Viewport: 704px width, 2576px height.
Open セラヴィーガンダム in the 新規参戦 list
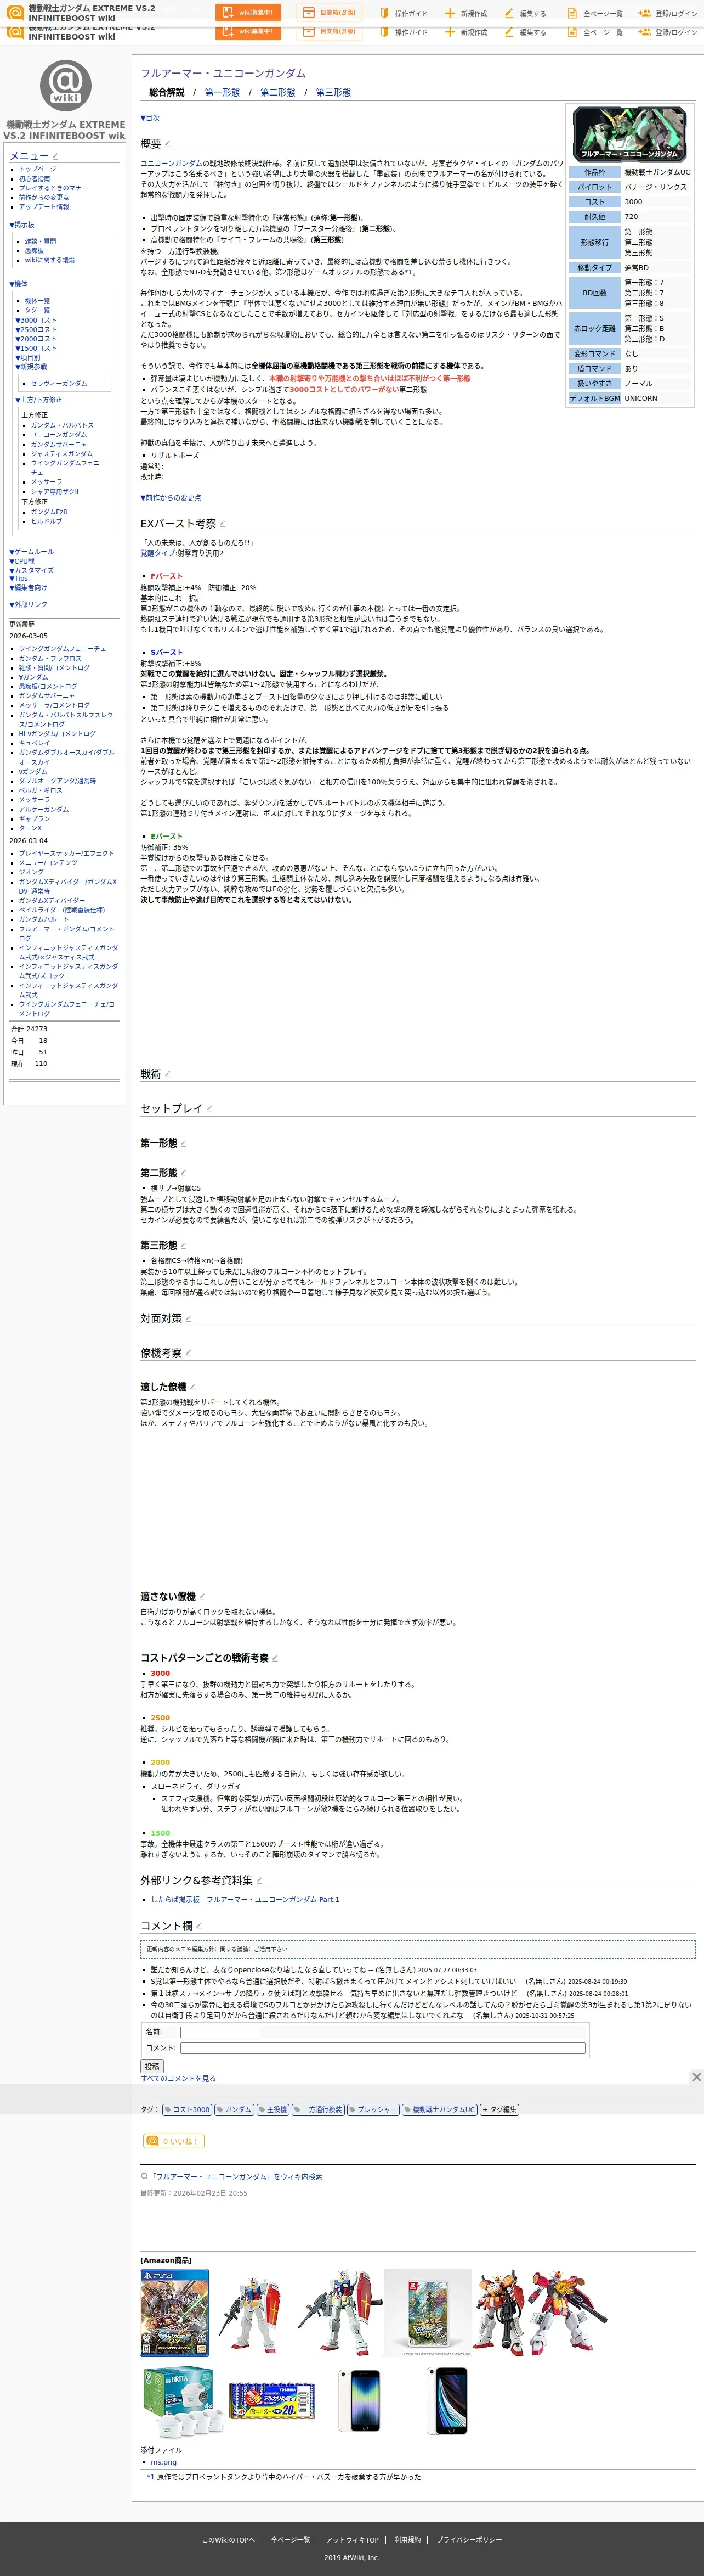(x=59, y=383)
